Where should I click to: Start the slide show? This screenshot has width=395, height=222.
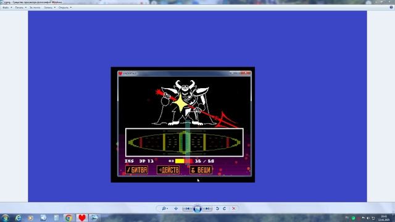tap(197, 208)
